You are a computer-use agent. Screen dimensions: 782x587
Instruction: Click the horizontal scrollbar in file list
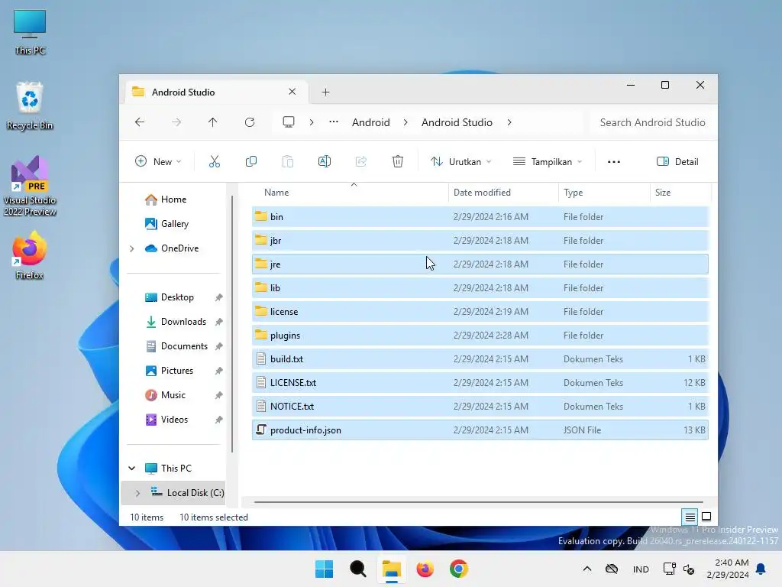pyautogui.click(x=478, y=502)
